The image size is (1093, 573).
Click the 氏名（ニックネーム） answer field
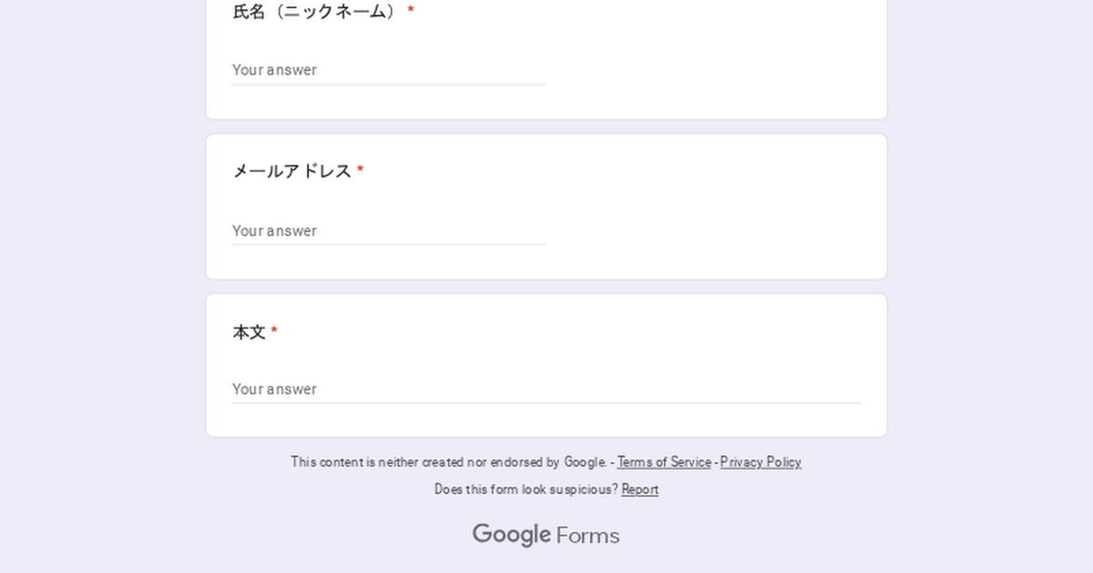(389, 70)
